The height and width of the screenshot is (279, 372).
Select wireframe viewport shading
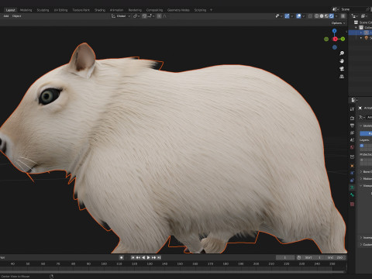click(316, 16)
